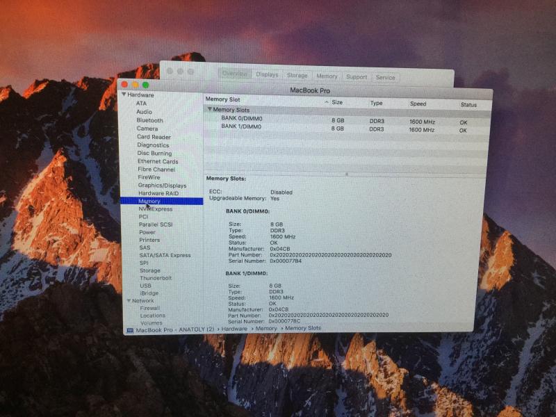This screenshot has height=417, width=556.
Task: Click the serial number 0x000077B4
Action: click(x=286, y=261)
